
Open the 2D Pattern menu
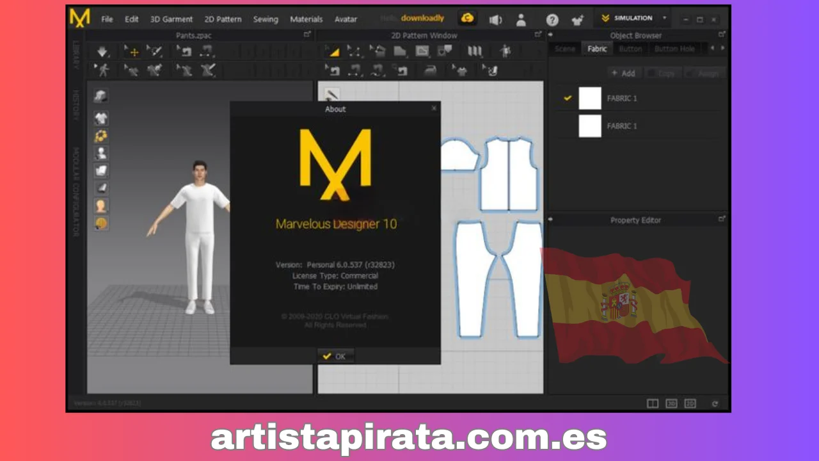pos(223,19)
